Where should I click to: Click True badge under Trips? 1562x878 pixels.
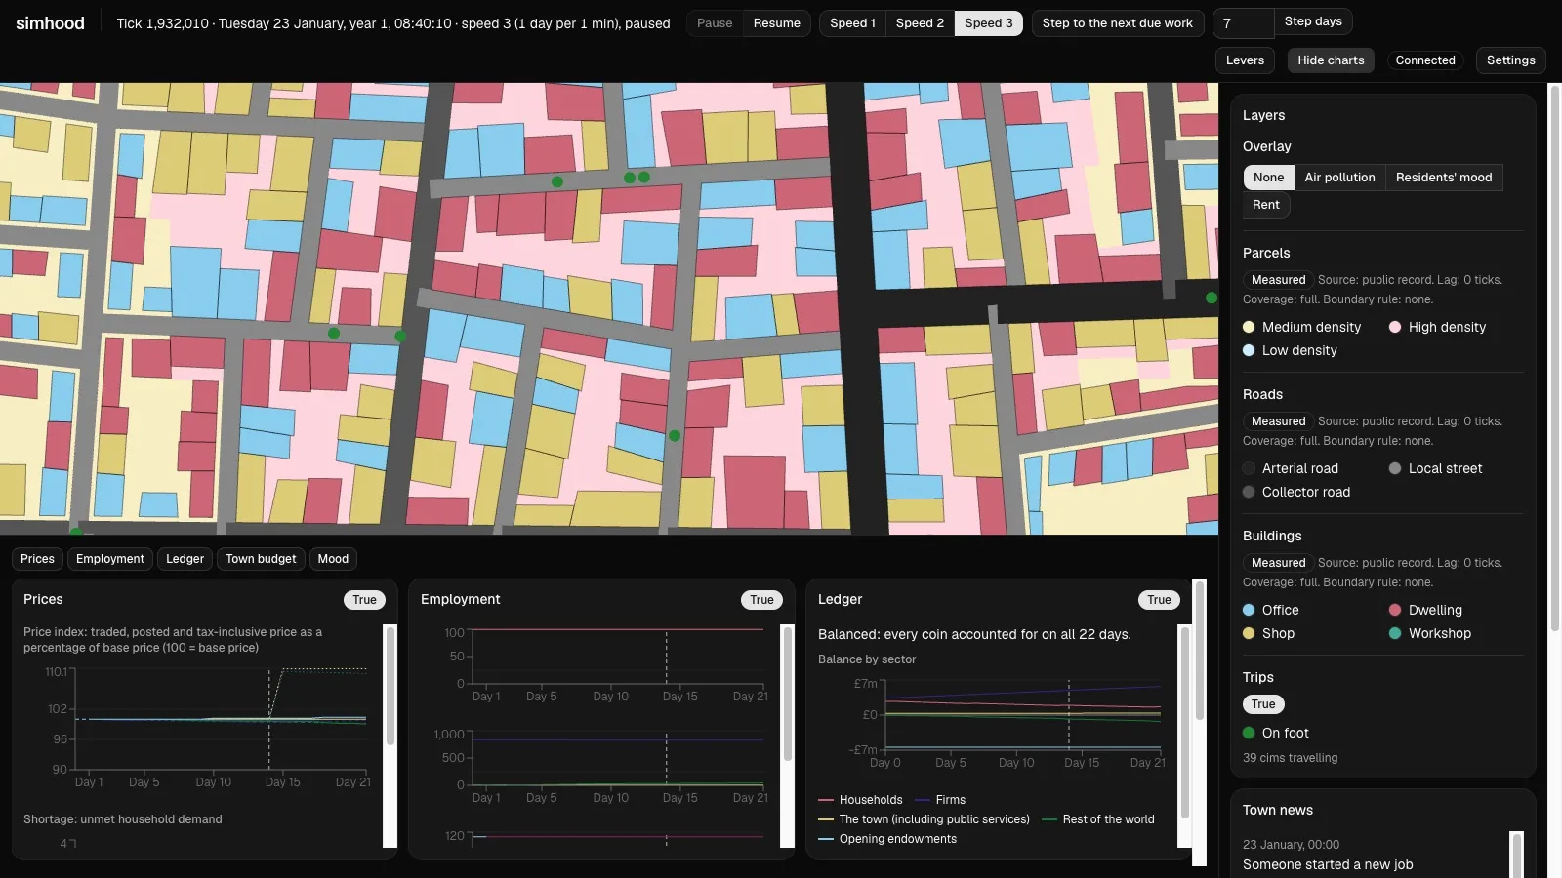tap(1263, 704)
